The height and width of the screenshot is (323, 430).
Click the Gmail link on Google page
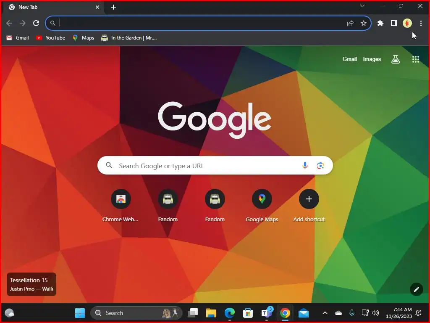coord(349,59)
